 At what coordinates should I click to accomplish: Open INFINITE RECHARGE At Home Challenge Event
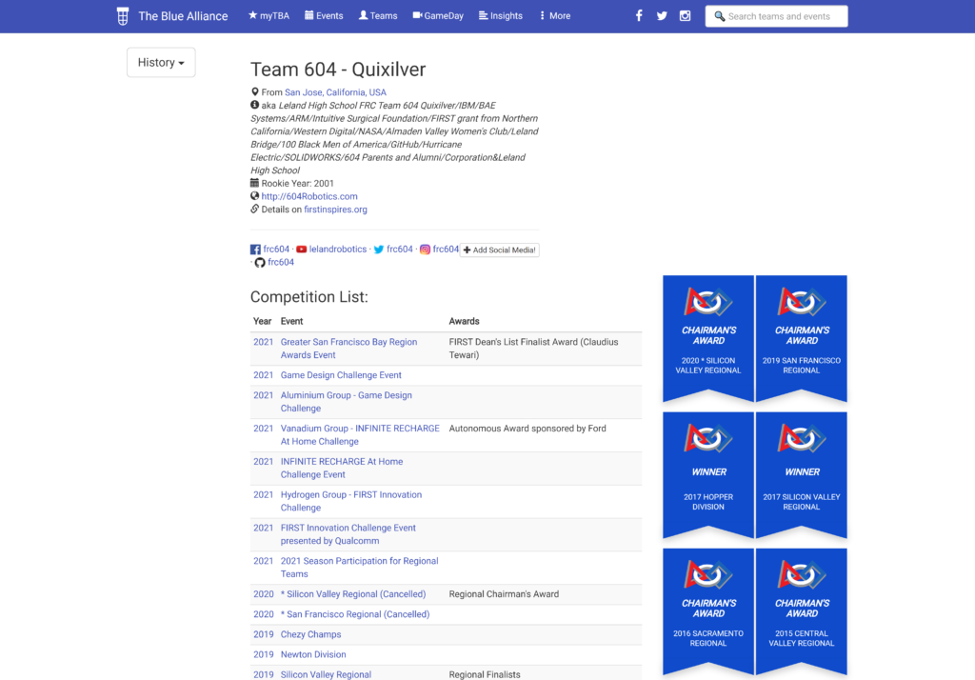[342, 468]
